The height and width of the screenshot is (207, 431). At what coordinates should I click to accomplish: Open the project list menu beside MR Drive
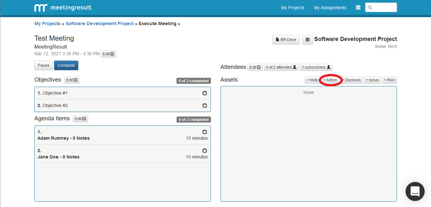tap(307, 40)
